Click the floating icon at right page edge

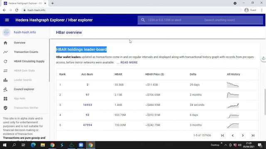[263, 59]
